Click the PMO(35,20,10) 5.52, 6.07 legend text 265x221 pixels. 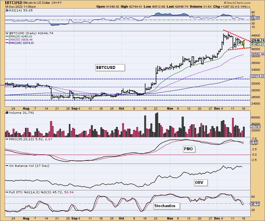point(31,139)
